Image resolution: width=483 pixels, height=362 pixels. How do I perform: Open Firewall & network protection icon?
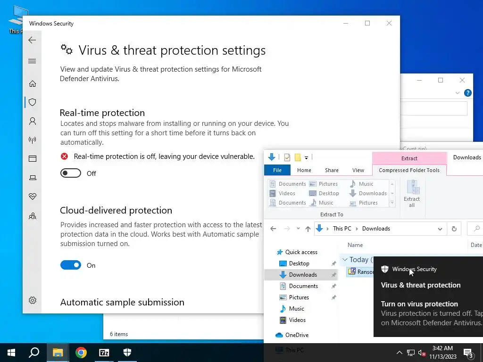[x=33, y=140]
